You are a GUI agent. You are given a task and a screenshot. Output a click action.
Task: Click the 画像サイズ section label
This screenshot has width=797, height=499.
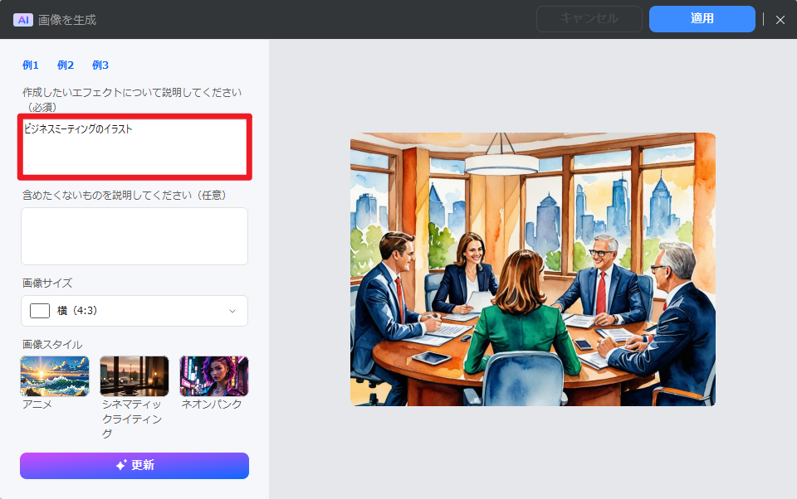pyautogui.click(x=47, y=283)
